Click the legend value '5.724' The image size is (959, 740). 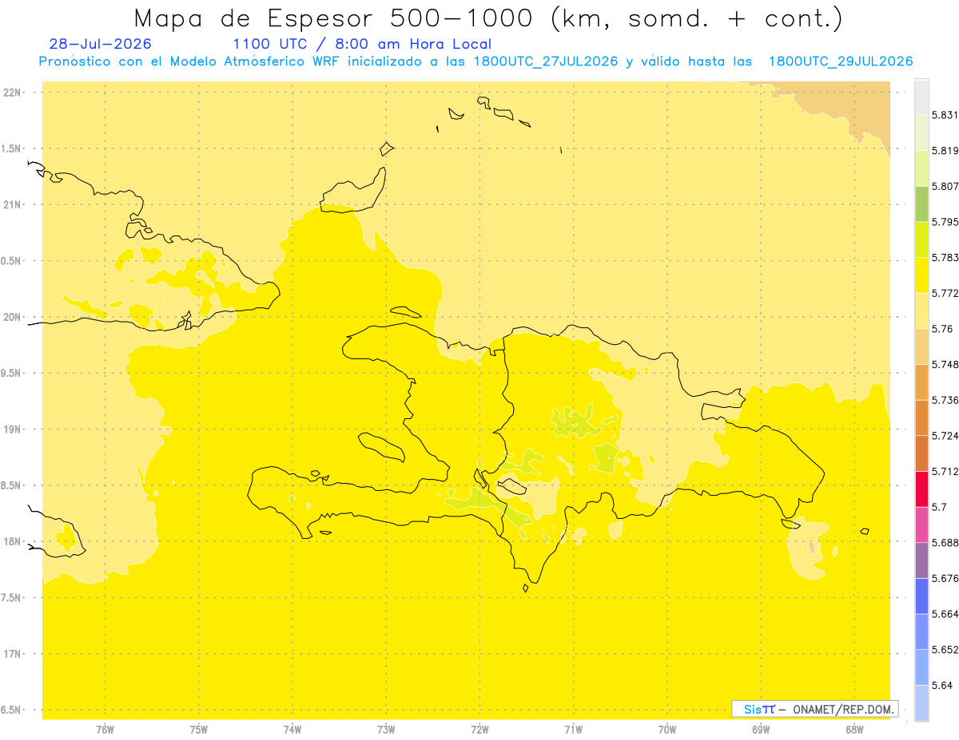[945, 436]
